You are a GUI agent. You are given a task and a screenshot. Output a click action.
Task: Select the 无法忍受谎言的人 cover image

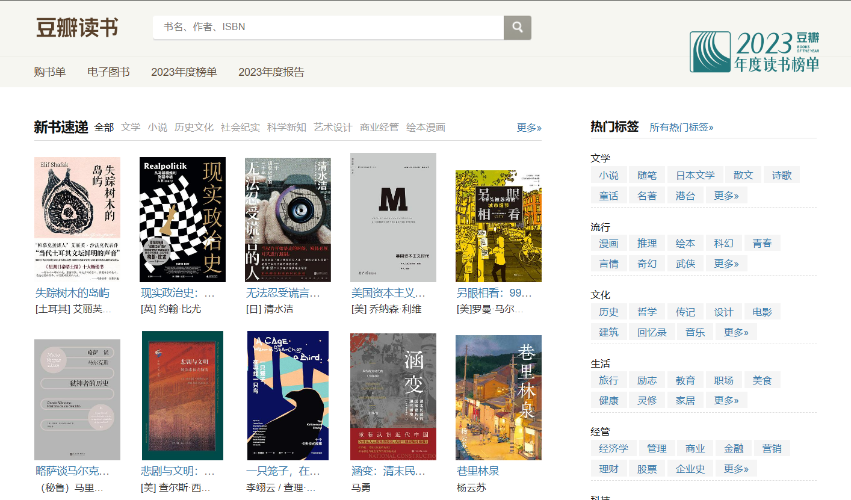(288, 220)
